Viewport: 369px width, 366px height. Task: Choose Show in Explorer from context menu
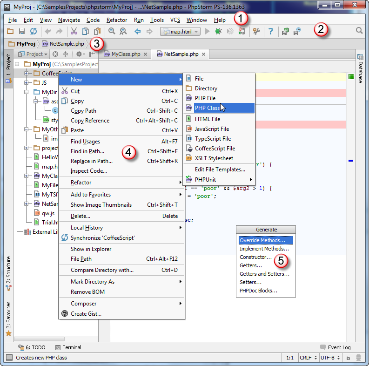121,249
